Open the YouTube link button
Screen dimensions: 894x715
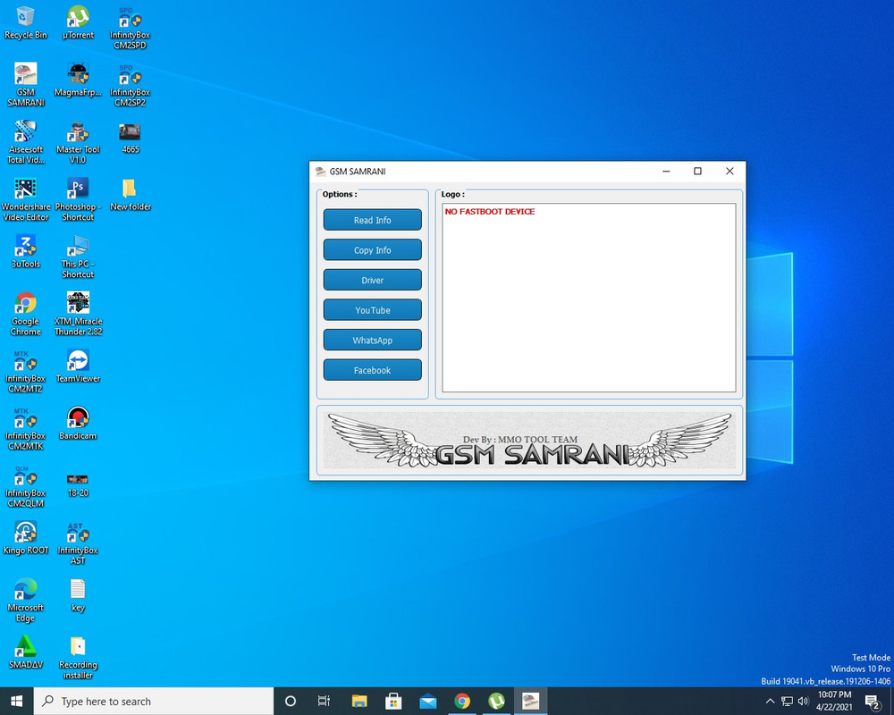click(372, 310)
